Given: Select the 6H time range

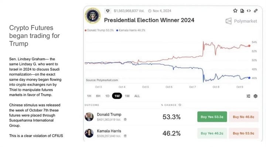Looking at the screenshot, I should (98, 96).
